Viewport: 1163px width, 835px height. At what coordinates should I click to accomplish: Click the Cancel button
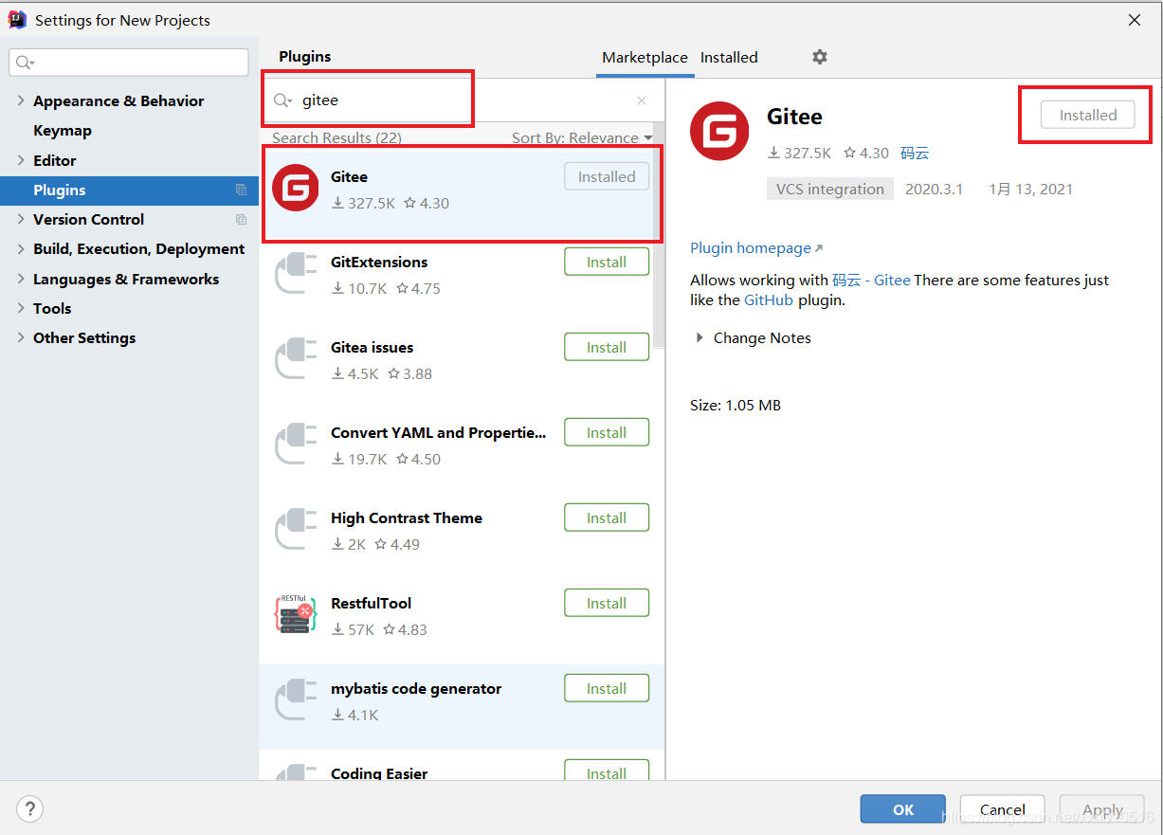pos(1003,809)
